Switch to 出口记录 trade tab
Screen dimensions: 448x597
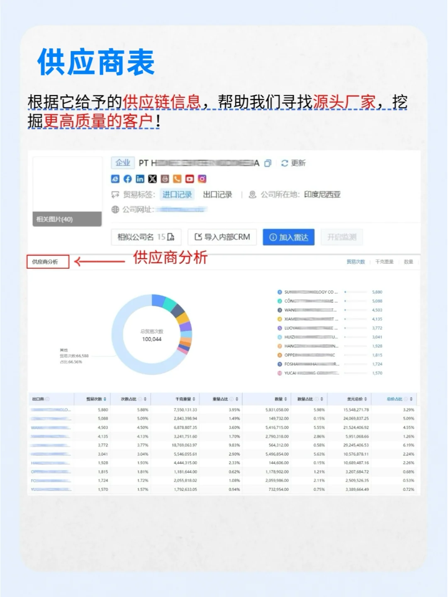coord(218,194)
